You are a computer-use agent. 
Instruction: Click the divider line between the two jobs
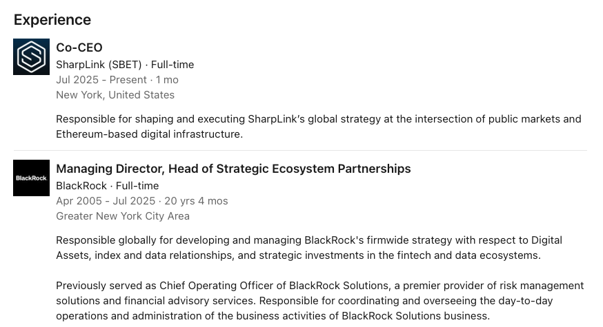300,150
